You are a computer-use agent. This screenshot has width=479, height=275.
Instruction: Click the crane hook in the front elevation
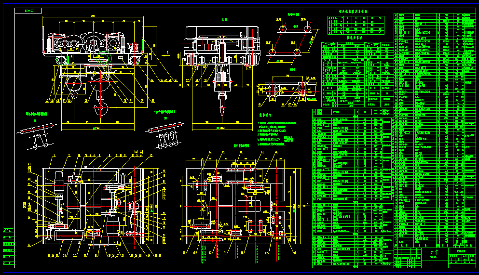pyautogui.click(x=103, y=107)
